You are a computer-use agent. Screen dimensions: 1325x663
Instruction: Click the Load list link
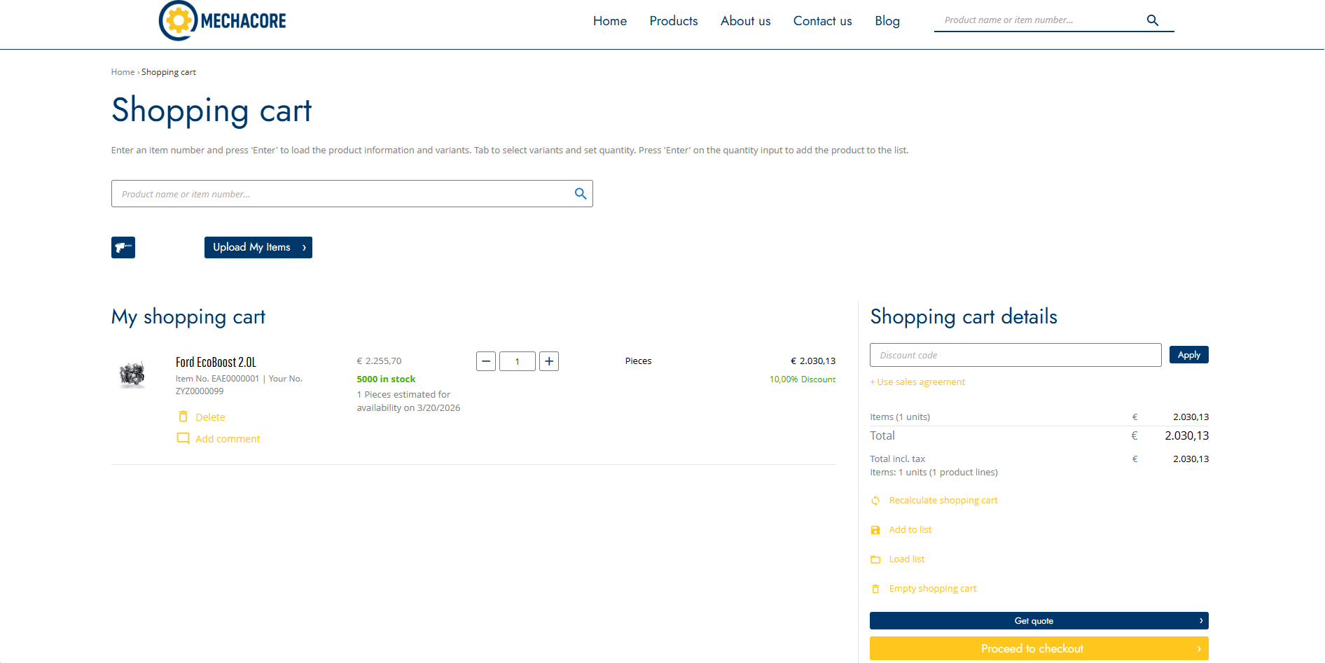click(907, 559)
